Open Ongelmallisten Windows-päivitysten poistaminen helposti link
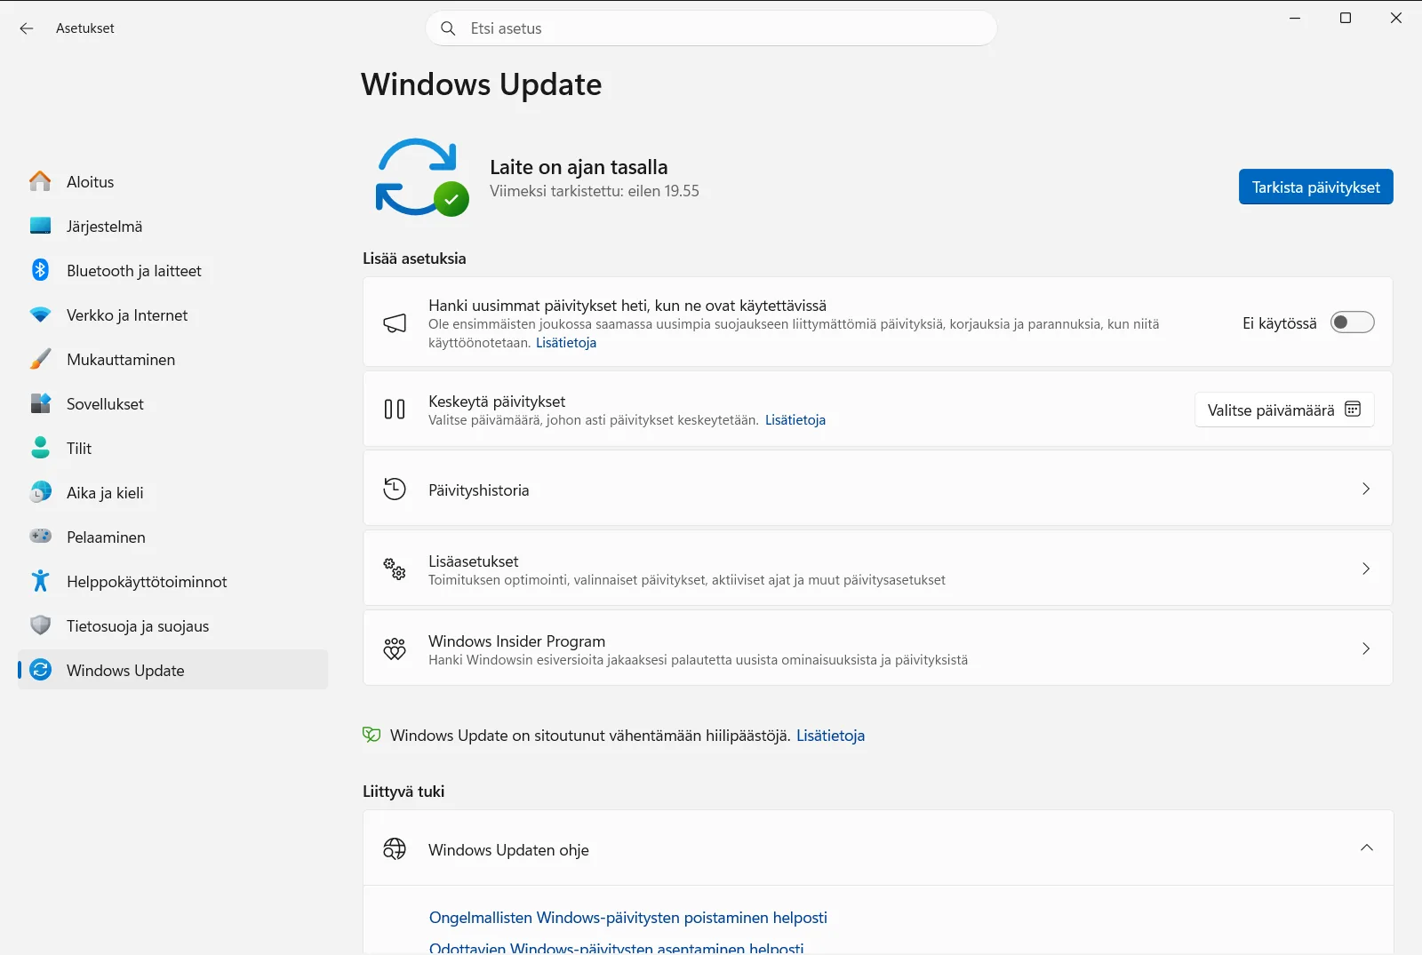Screen dimensions: 1422x955 point(627,918)
